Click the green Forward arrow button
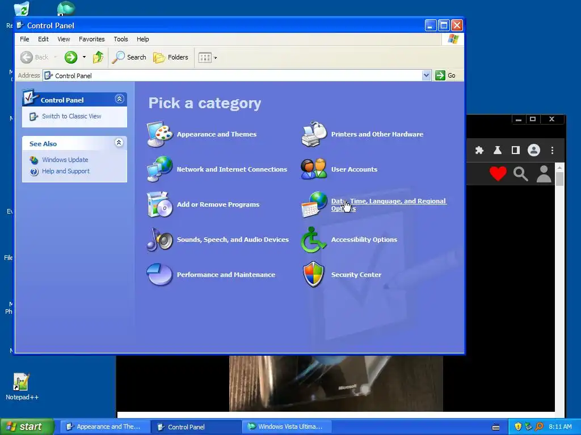This screenshot has height=435, width=581. click(71, 57)
